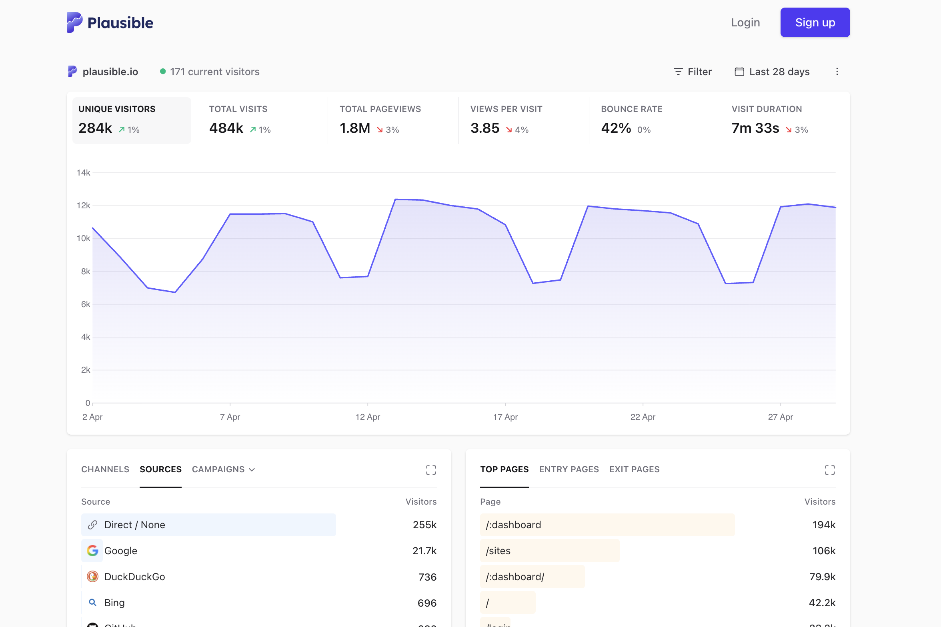941x627 pixels.
Task: Click the DuckDuckGo source icon
Action: 92,577
